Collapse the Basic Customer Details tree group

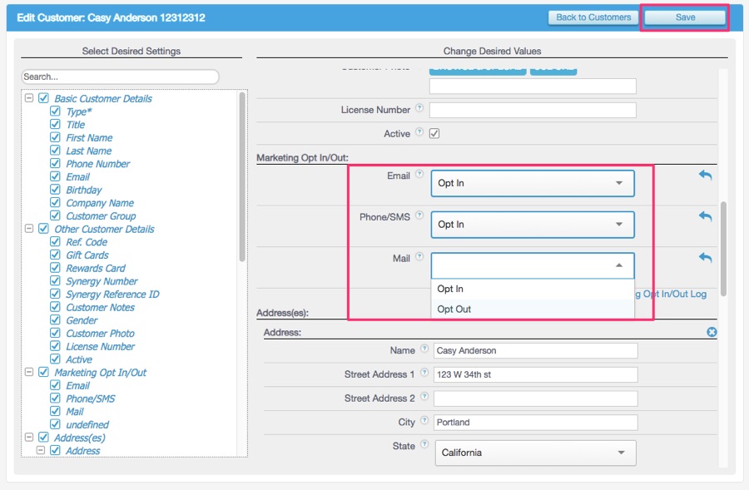pos(30,98)
